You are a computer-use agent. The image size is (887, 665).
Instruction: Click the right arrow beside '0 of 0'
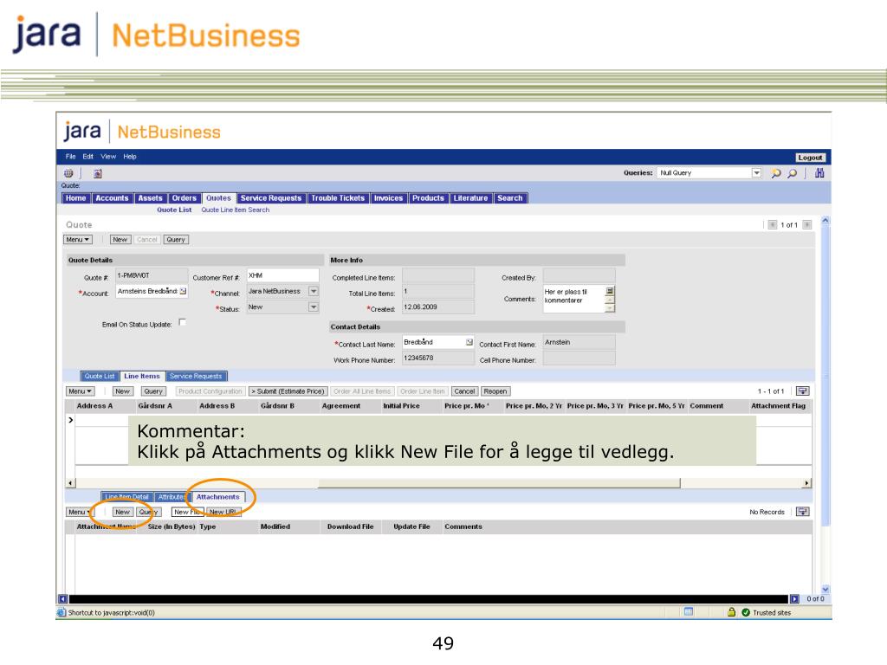click(x=795, y=599)
